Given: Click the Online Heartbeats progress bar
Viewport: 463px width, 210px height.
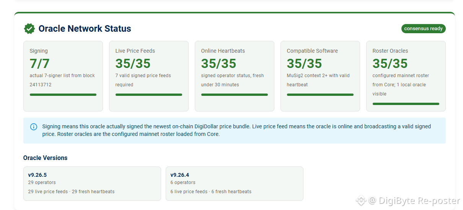Looking at the screenshot, I should pos(235,95).
